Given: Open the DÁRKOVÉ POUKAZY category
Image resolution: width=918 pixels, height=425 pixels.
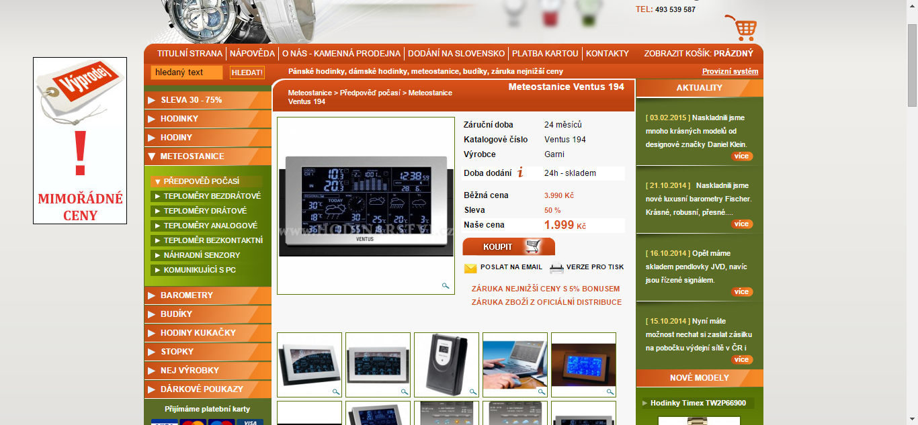Looking at the screenshot, I should point(208,389).
